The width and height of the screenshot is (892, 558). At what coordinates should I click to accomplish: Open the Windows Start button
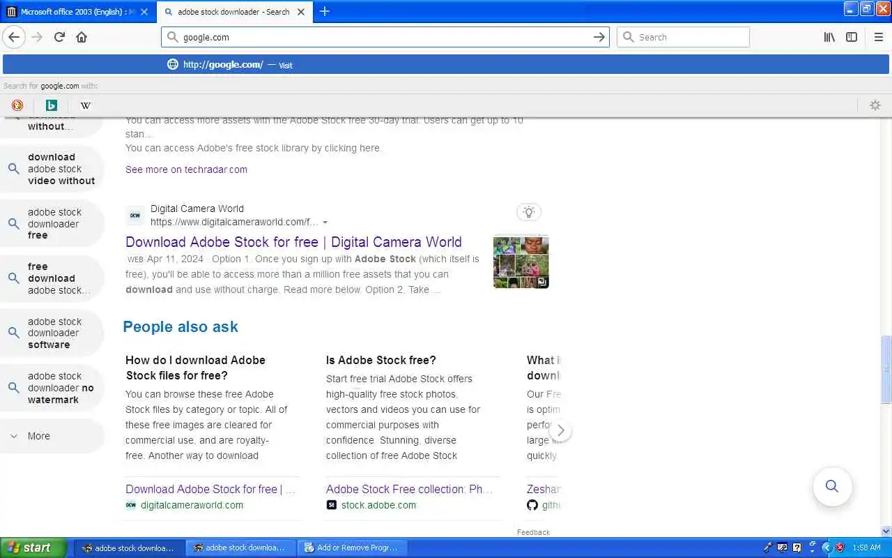(33, 548)
